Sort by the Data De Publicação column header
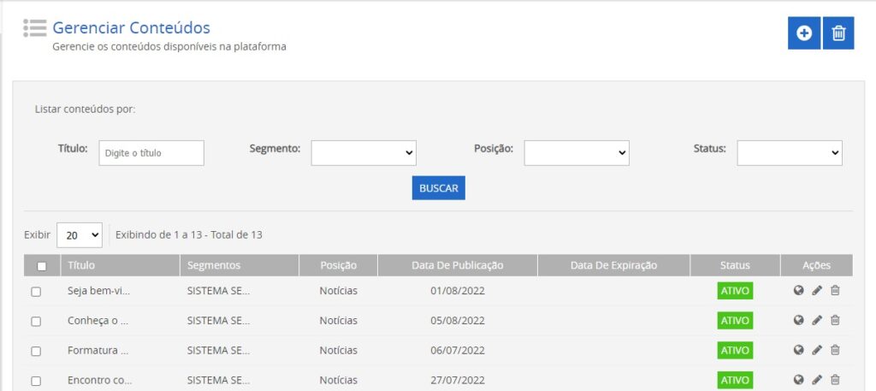 [x=457, y=265]
